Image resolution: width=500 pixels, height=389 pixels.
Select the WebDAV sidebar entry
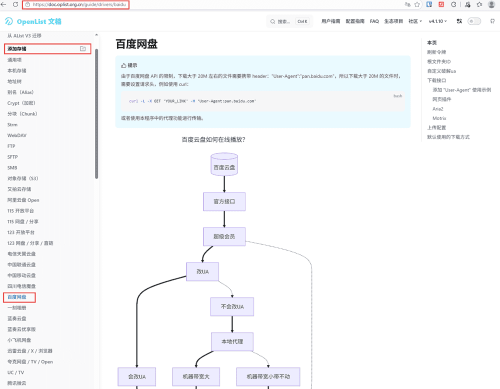16,135
